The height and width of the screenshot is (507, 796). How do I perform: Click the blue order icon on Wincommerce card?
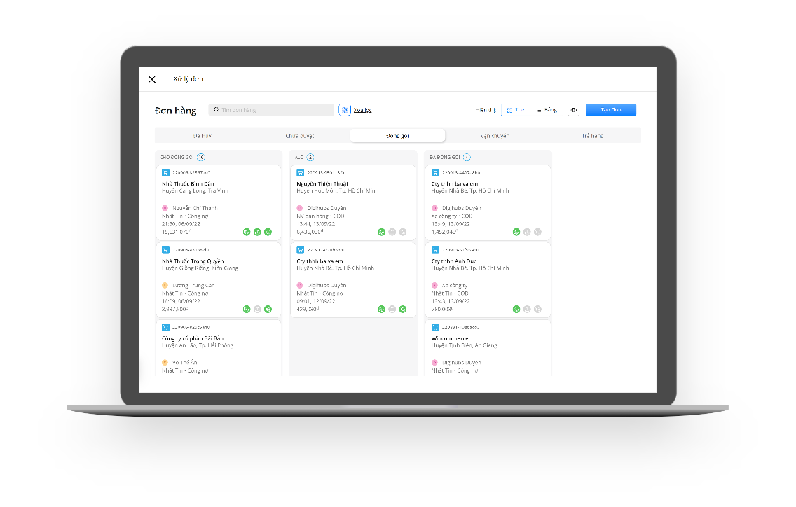(x=435, y=327)
